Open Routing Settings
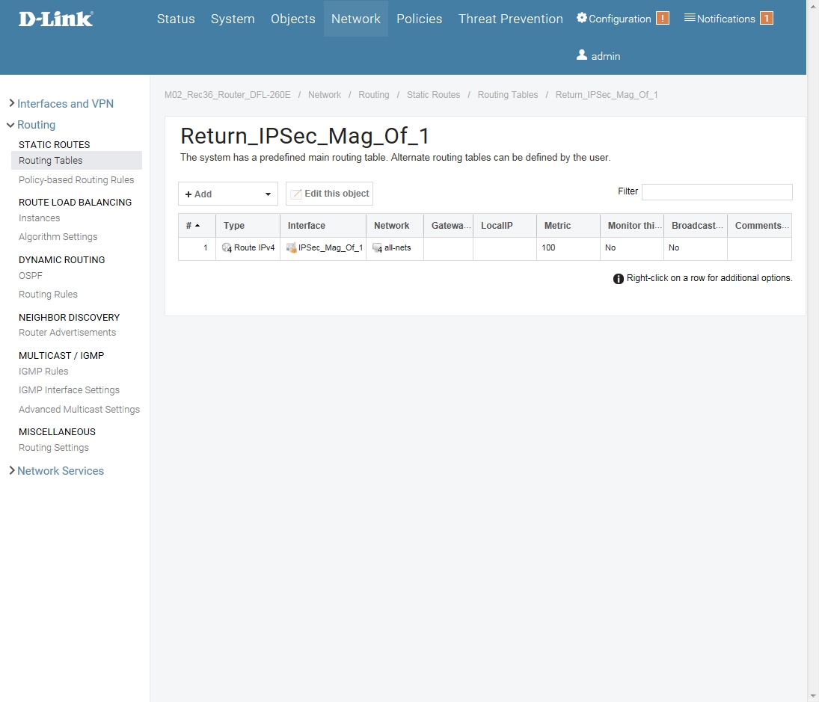This screenshot has width=819, height=702. (54, 447)
